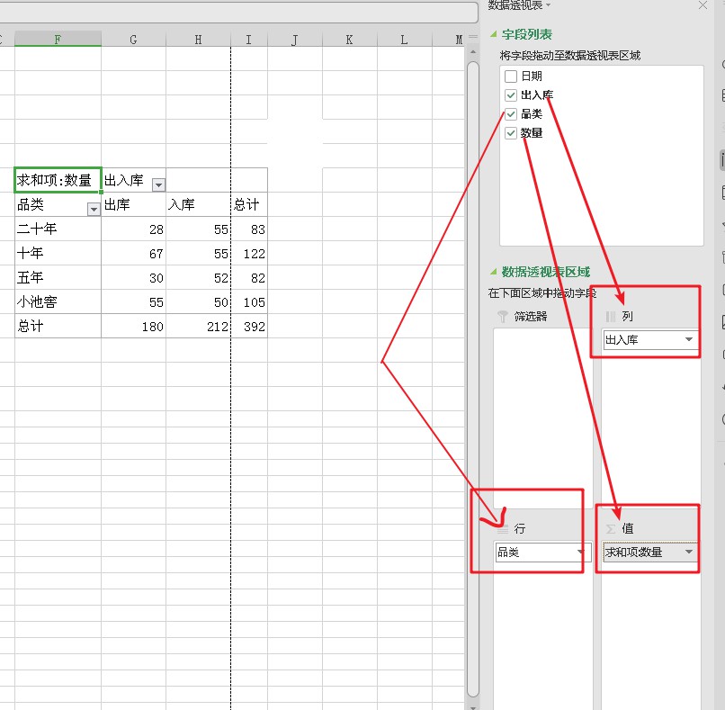Screen dimensions: 725x710
Task: Click the grand total cell 392
Action: (249, 326)
